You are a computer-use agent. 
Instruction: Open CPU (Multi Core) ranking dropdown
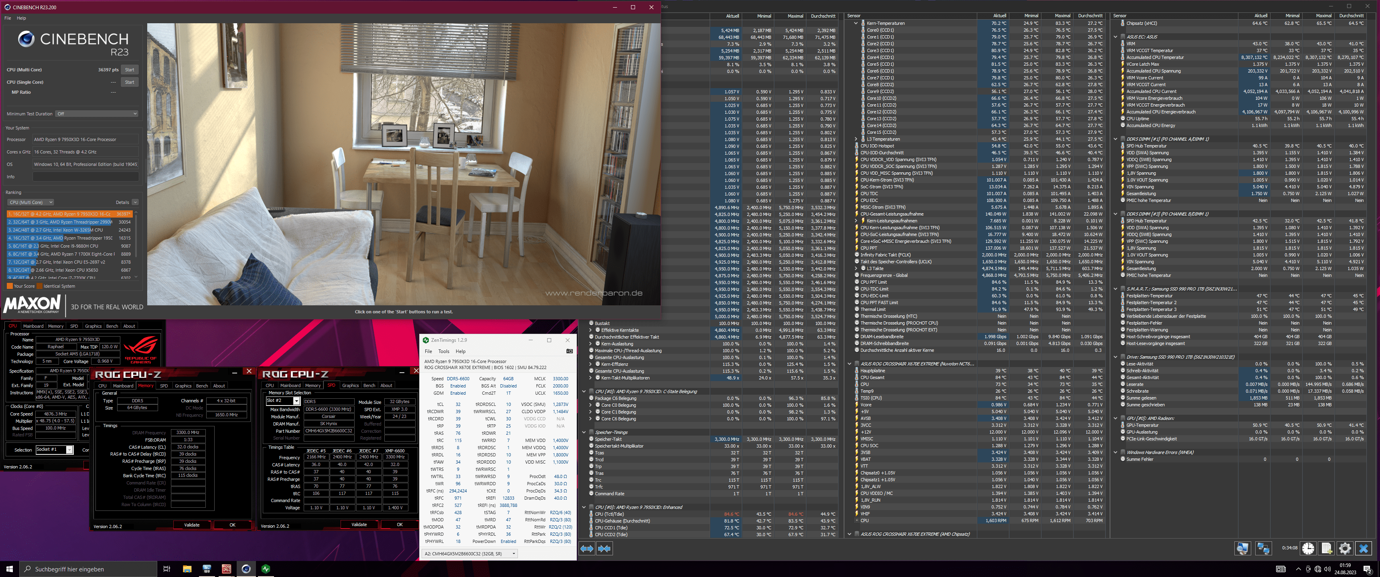(30, 202)
